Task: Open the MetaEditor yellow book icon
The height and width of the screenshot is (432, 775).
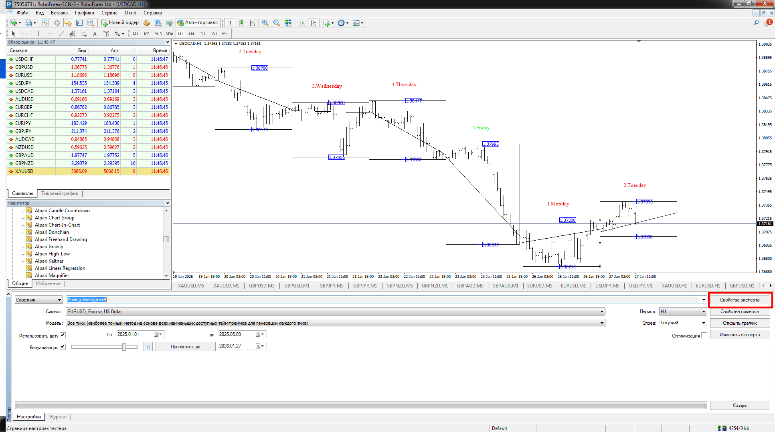Action: coord(147,23)
